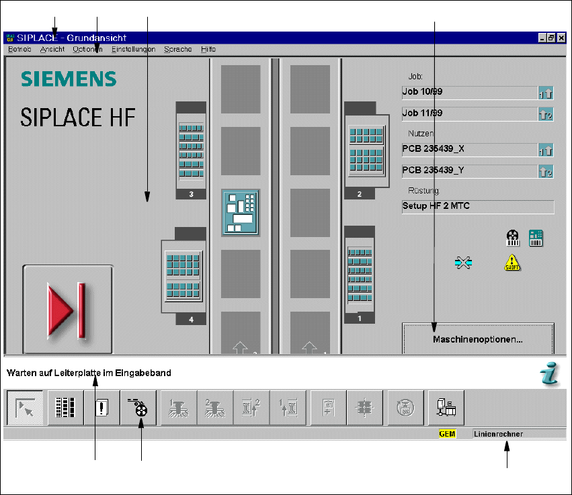Select the circuit board on the conveyor
This screenshot has width=572, height=495.
[241, 212]
